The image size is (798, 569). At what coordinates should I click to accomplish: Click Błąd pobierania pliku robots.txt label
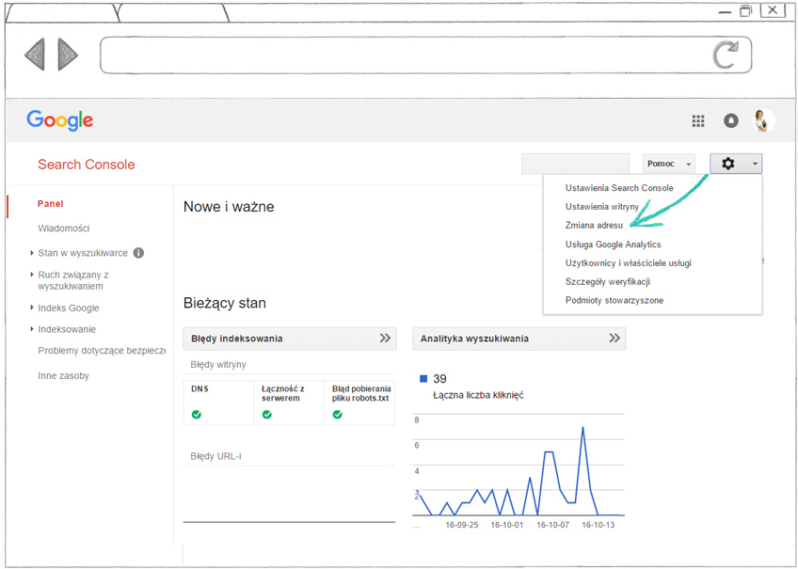pos(361,393)
